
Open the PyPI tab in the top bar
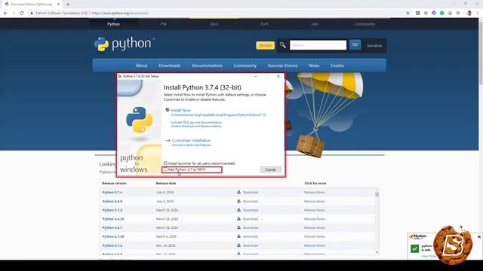pos(264,24)
